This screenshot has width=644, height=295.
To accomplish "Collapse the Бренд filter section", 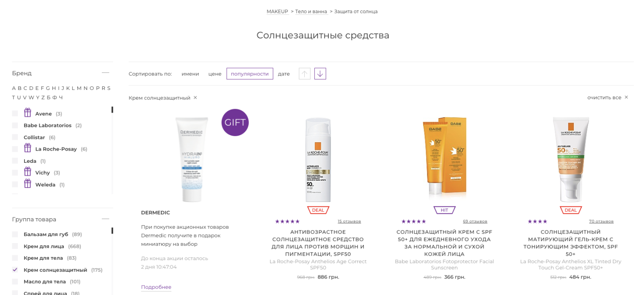I will click(105, 73).
